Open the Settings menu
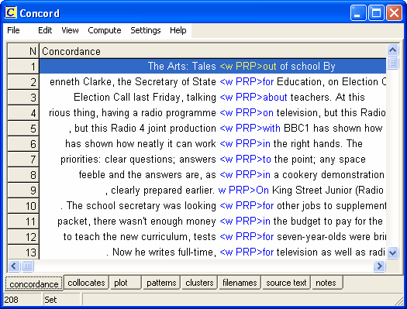Viewport: 407px width, 309px height. pos(146,30)
